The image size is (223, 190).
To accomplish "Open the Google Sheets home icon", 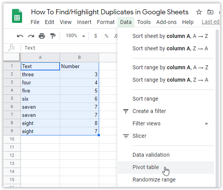I will pos(17,16).
